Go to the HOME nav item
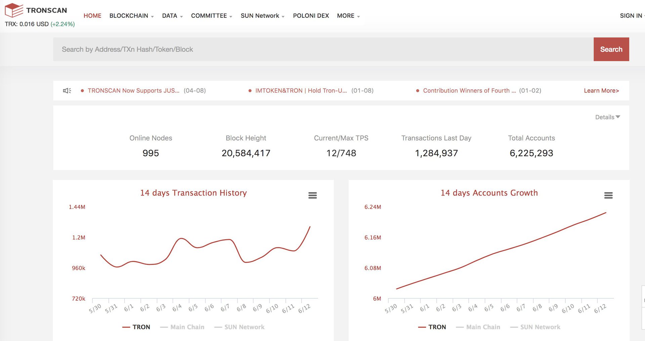Screen dimensions: 645x341 click(92, 16)
